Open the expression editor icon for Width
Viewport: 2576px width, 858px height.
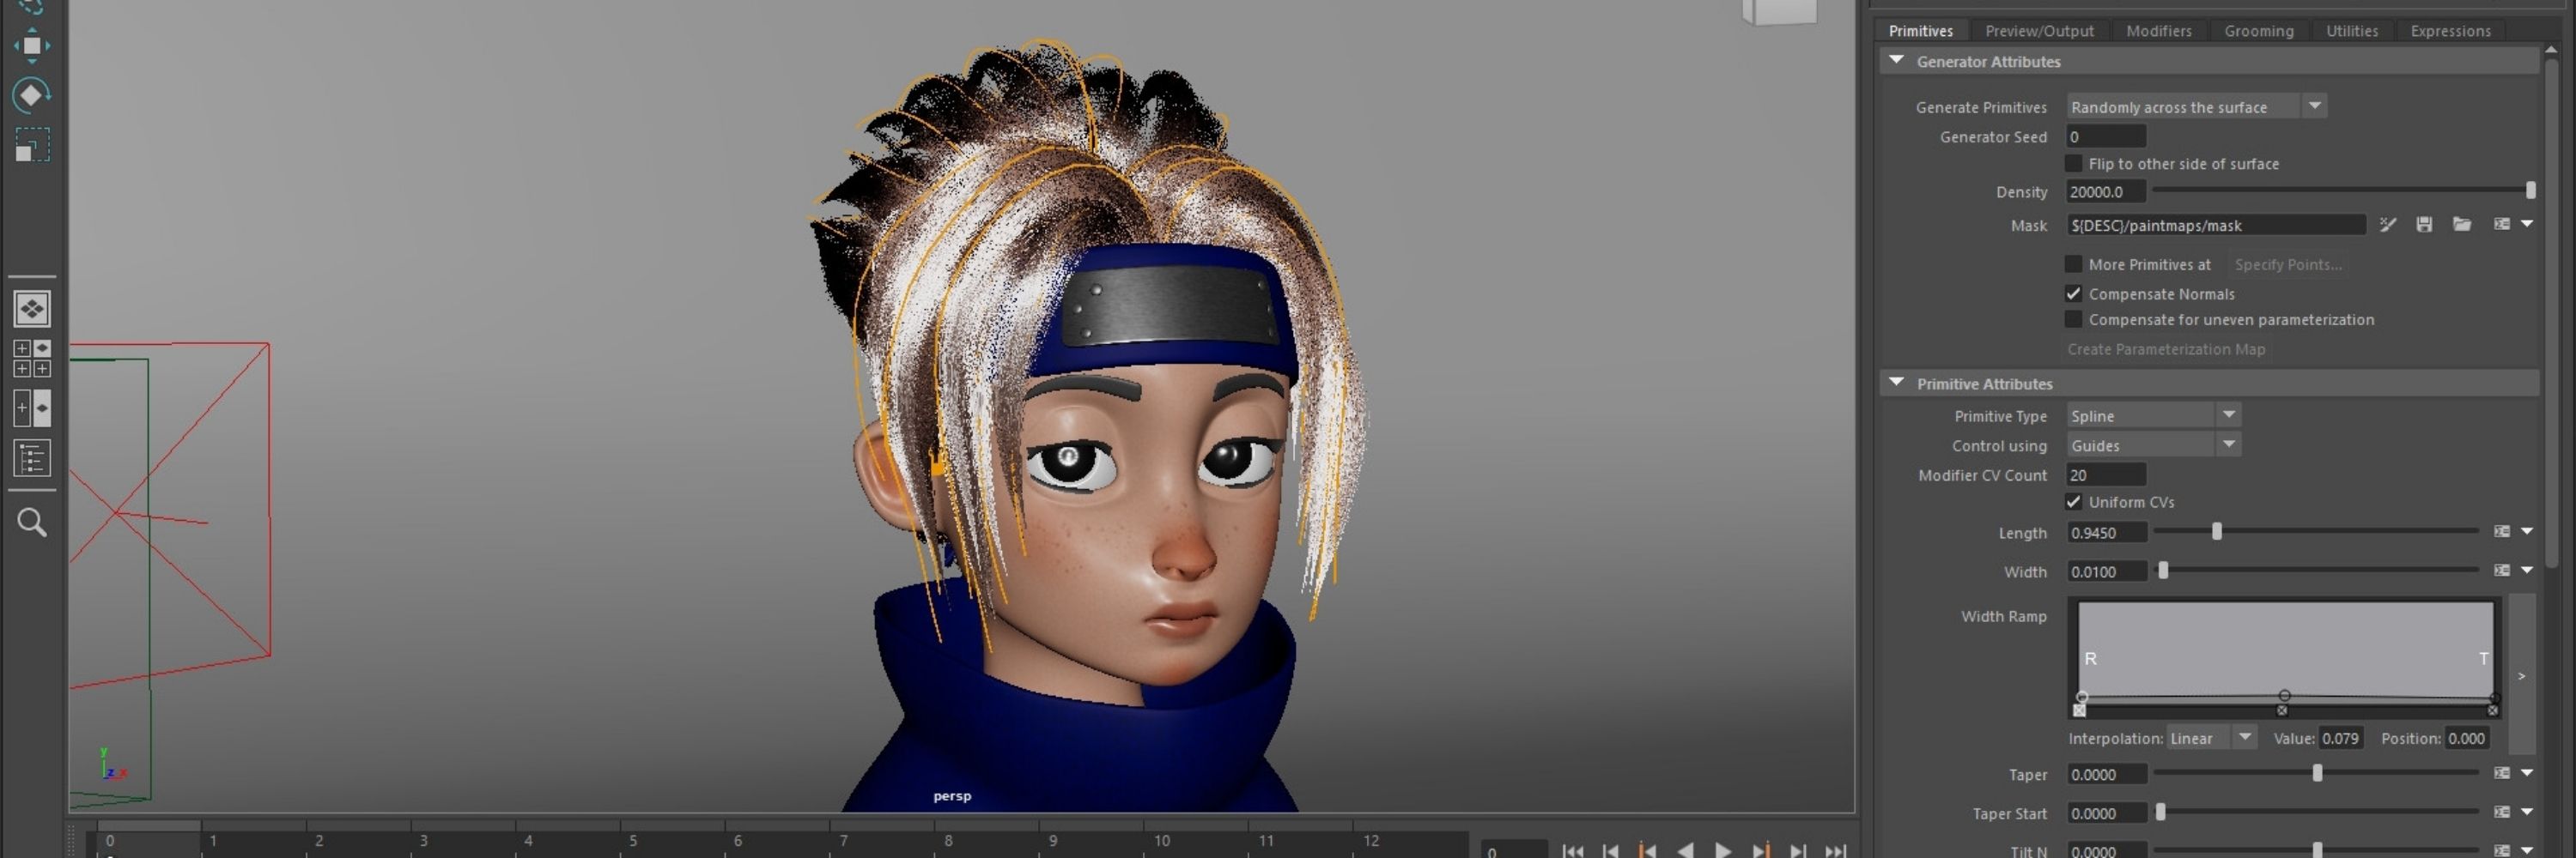tap(2501, 571)
